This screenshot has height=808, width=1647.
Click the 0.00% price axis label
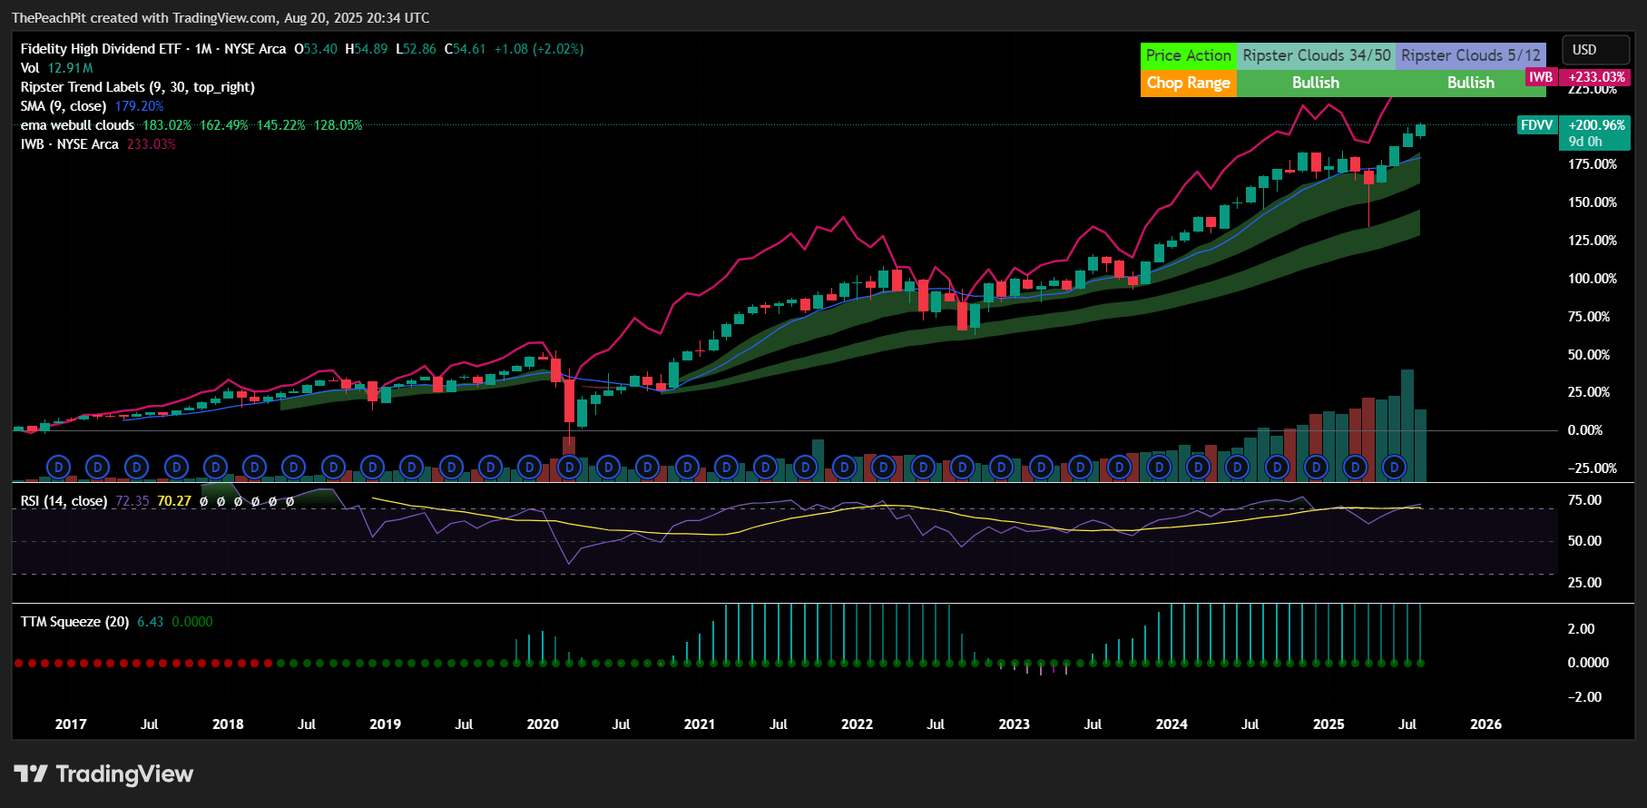1585,430
